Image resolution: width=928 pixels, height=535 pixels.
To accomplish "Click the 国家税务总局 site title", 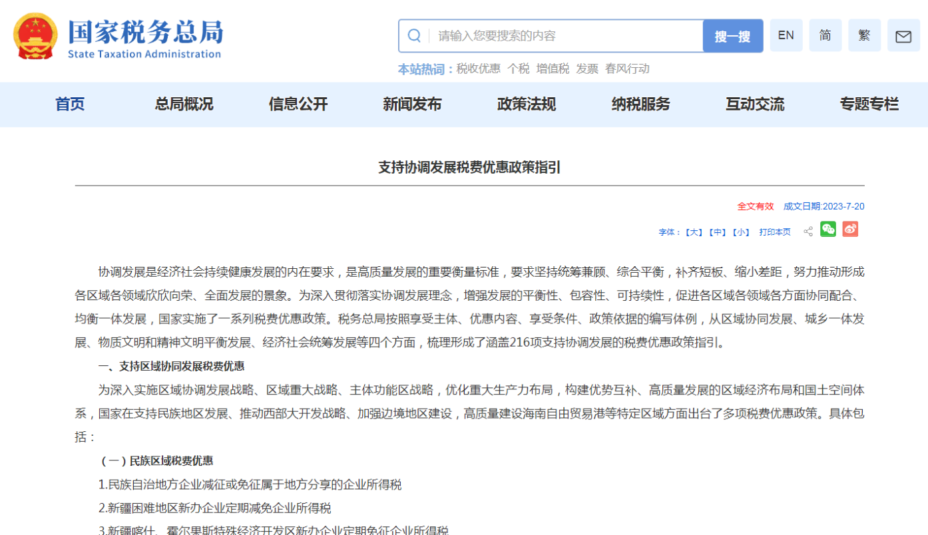I will (x=146, y=31).
